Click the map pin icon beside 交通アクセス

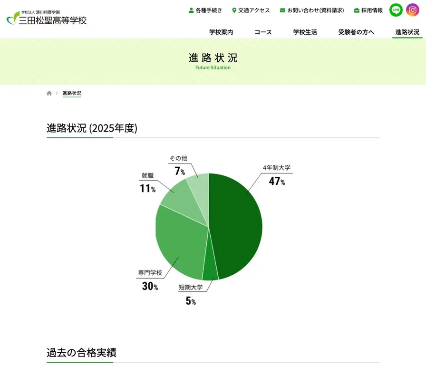pos(234,10)
